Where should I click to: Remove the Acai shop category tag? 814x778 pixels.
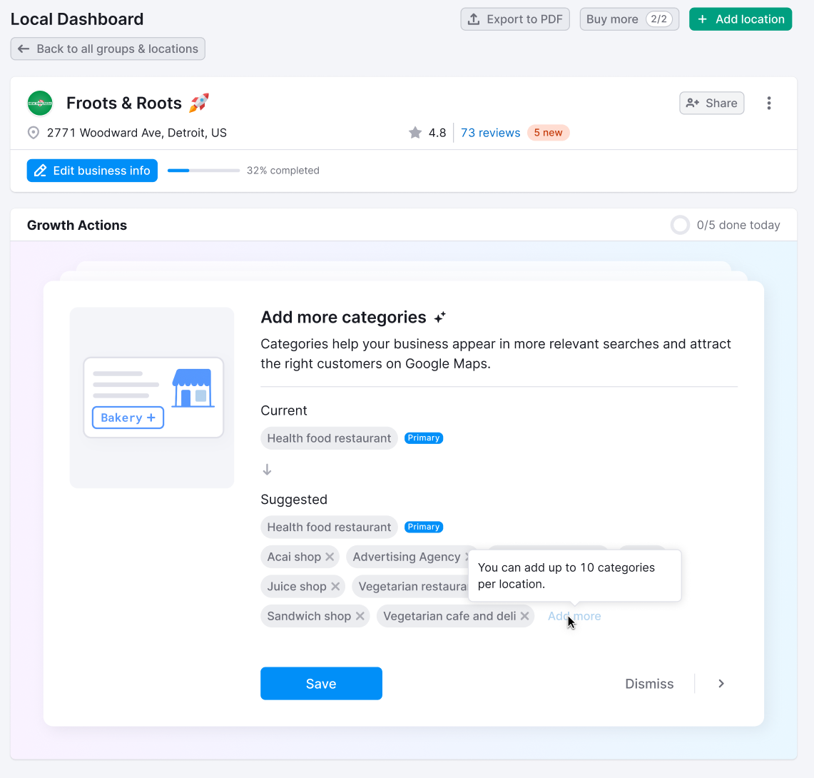[x=330, y=557]
